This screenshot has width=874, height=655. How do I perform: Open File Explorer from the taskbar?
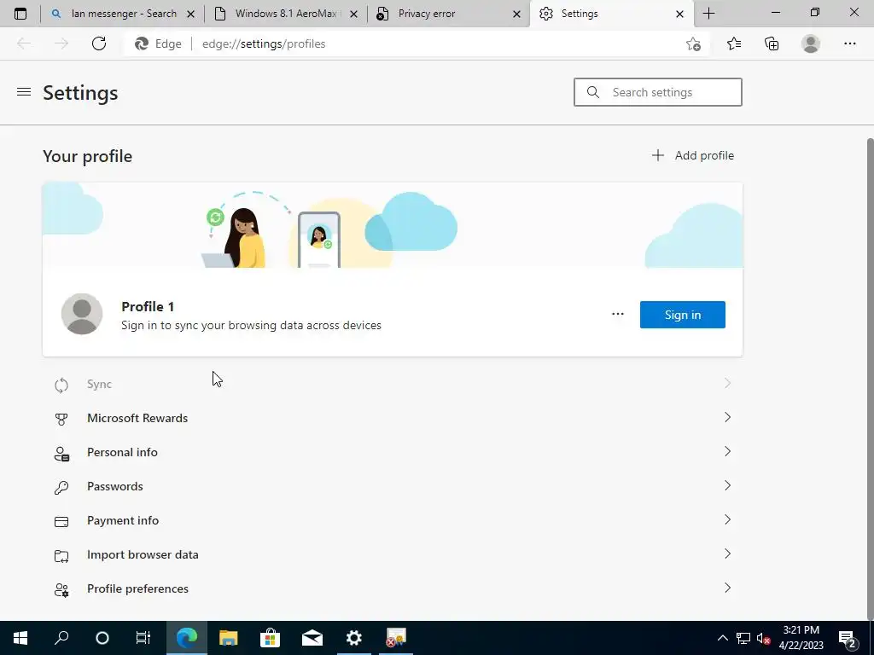(228, 638)
